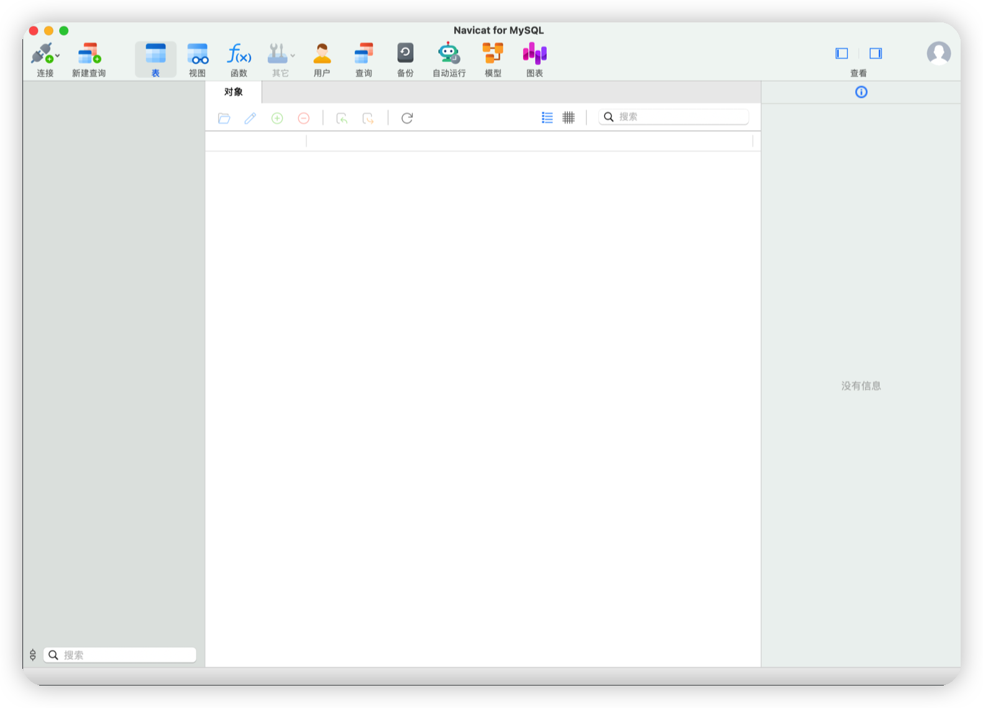Open the 模型 model icon
This screenshot has width=983, height=708.
pyautogui.click(x=493, y=53)
